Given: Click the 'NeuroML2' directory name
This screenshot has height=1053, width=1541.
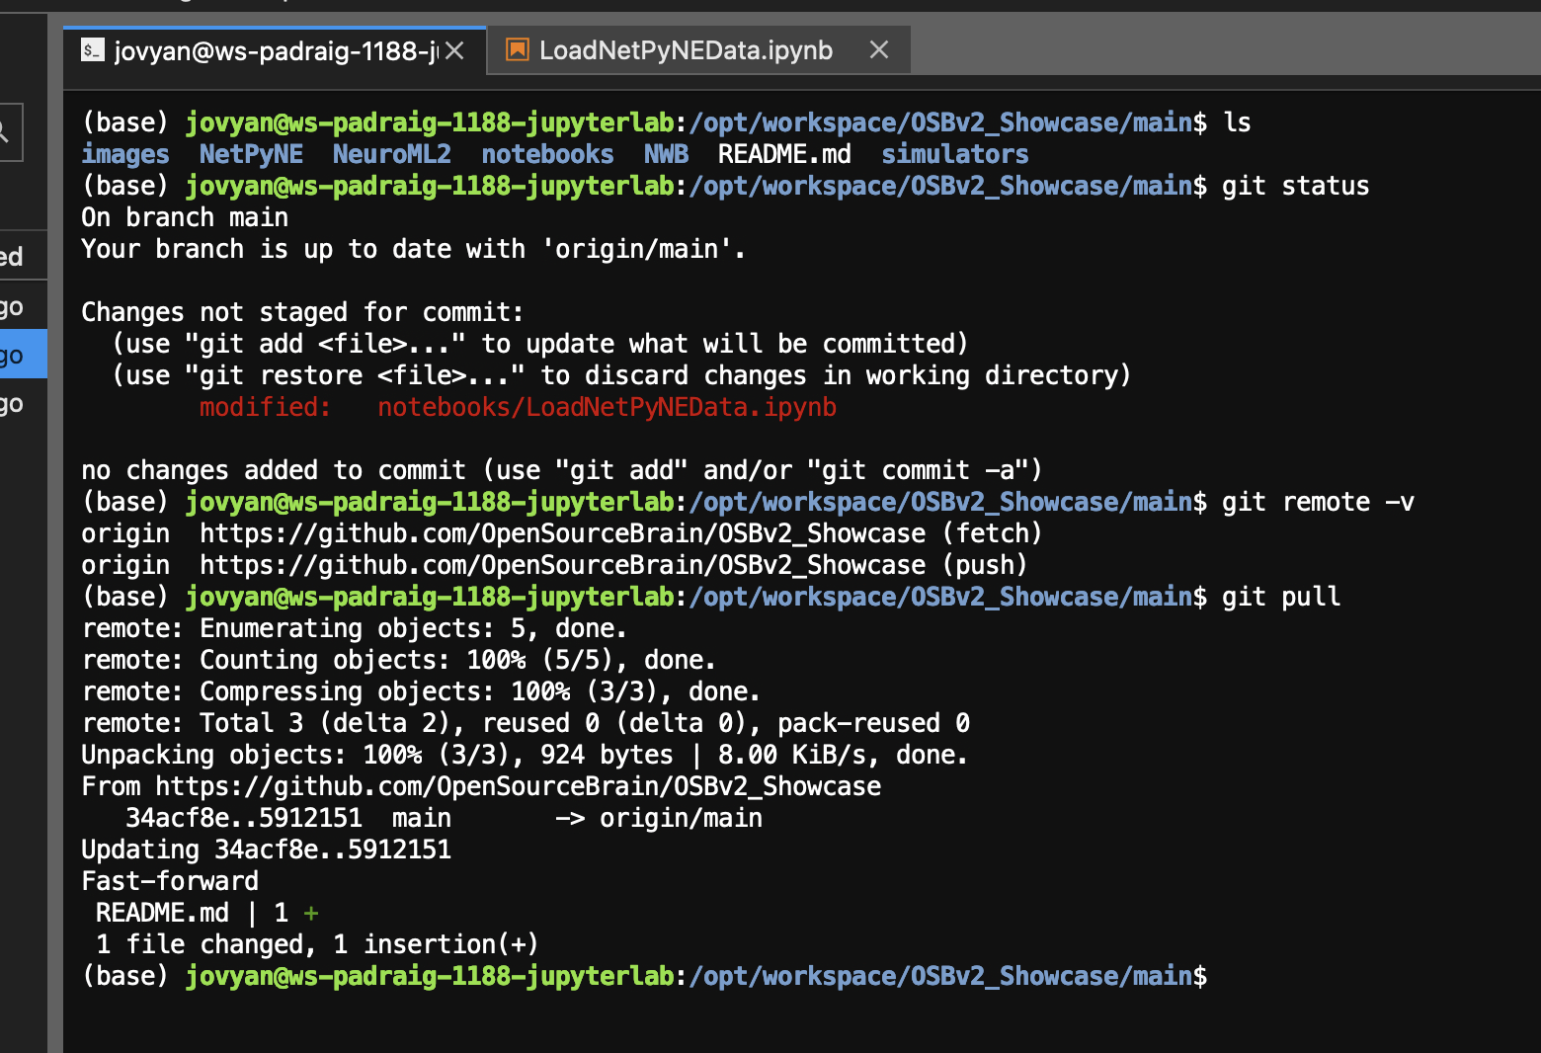Looking at the screenshot, I should (x=392, y=154).
